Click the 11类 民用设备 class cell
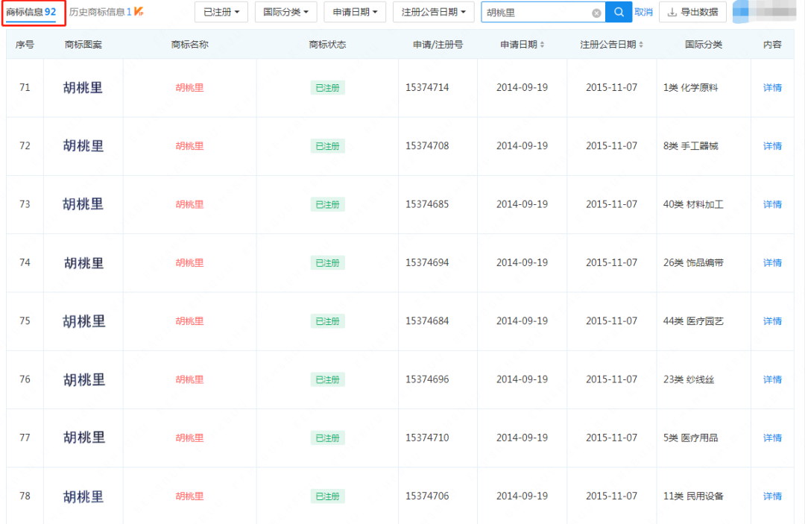The image size is (805, 524). 693,496
